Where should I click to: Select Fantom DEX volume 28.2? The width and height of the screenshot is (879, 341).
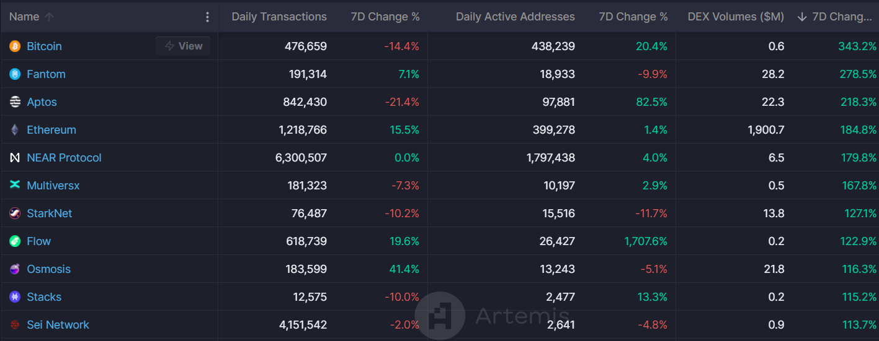(773, 74)
